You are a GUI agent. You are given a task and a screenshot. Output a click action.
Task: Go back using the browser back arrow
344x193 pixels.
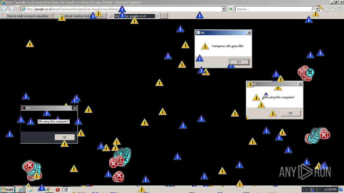click(x=4, y=9)
